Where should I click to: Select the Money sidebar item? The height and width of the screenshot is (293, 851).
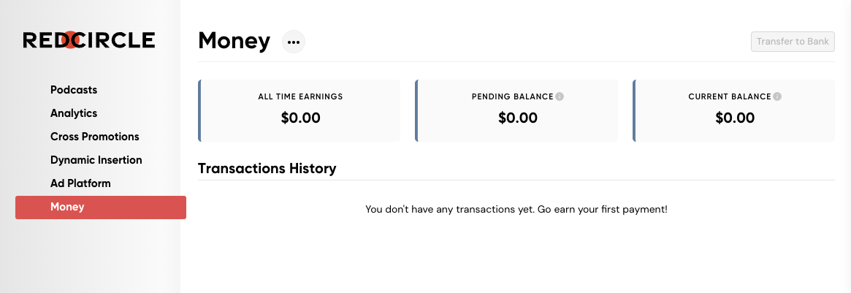pyautogui.click(x=101, y=208)
